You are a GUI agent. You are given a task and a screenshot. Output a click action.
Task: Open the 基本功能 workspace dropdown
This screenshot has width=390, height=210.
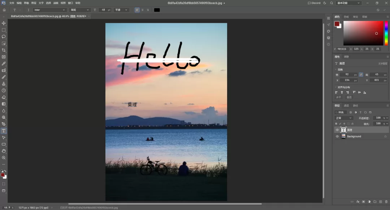click(x=348, y=3)
